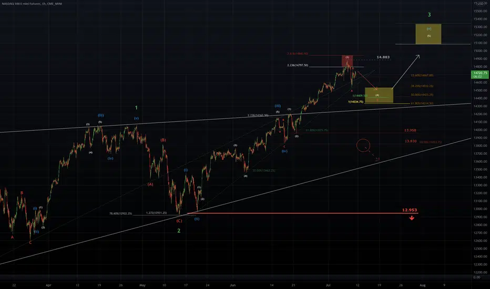Select the 2.236(14797.50) Fibonacci extension label
Viewport: 490px width, 289px height.
coord(298,65)
